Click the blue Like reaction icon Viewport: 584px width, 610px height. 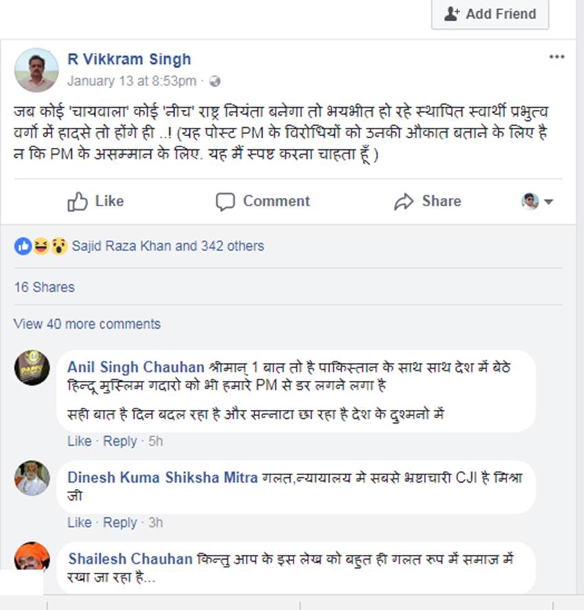point(23,246)
